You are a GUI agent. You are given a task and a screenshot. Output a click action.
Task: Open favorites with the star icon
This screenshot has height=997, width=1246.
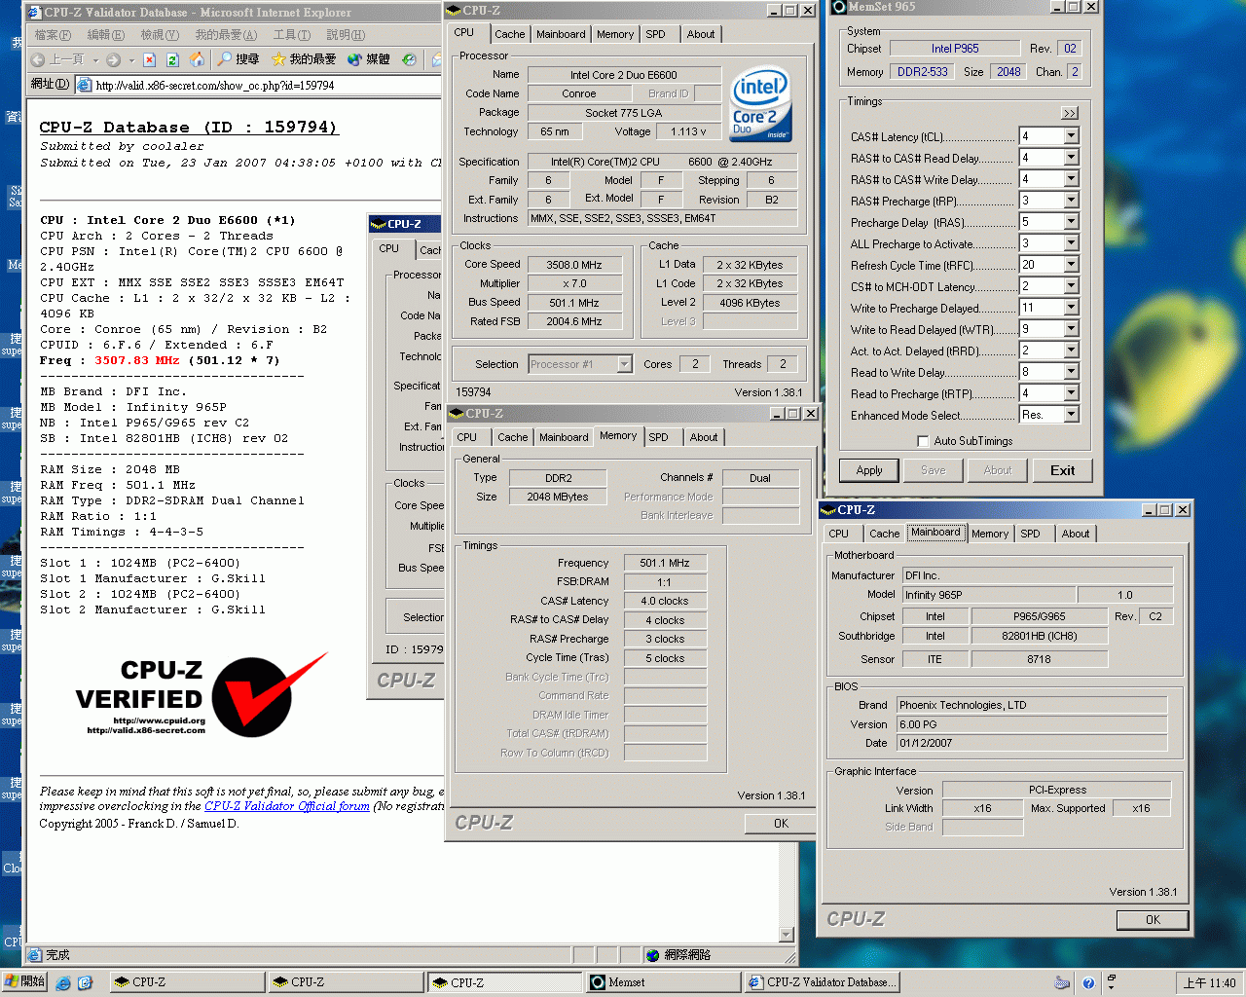pos(278,59)
